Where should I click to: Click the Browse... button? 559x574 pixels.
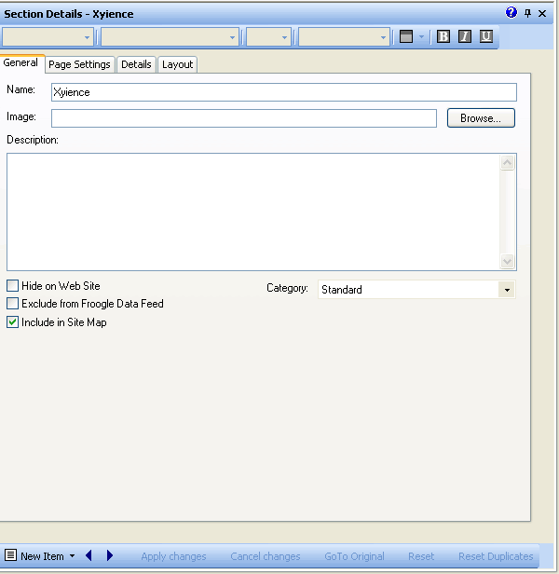481,118
